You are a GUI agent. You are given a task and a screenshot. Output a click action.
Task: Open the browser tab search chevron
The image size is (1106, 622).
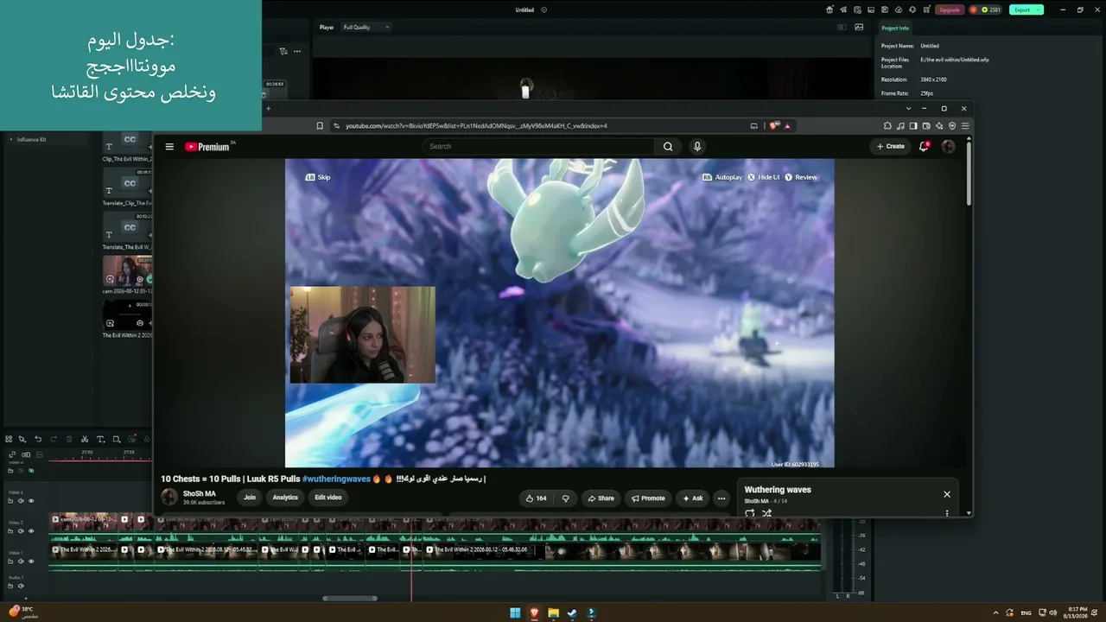(x=908, y=109)
